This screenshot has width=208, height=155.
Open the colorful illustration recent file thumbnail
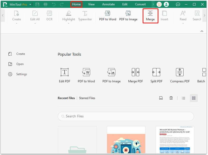point(126,140)
